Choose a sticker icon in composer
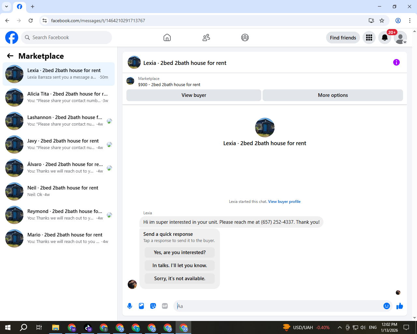Screen dimensions: 417x334 click(x=153, y=306)
